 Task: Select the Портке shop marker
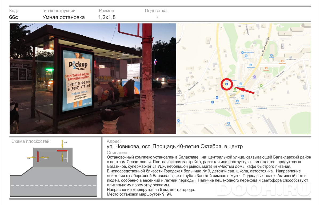tap(229, 123)
